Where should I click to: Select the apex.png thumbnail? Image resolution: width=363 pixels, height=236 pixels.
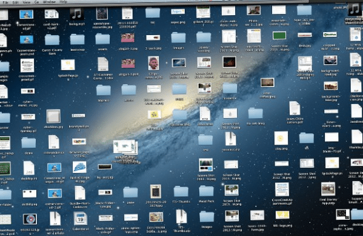178,11
